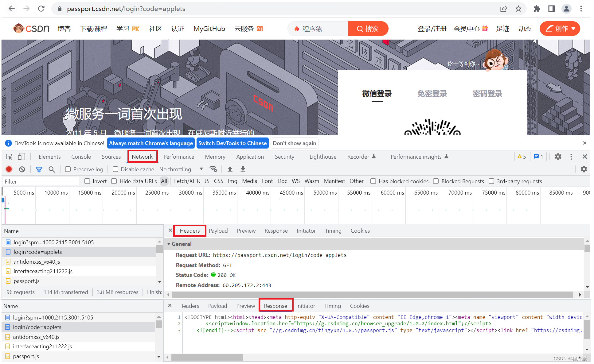Open network conditions wifi icon

[x=213, y=169]
